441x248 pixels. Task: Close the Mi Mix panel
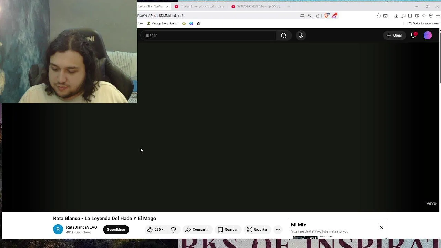point(381,227)
